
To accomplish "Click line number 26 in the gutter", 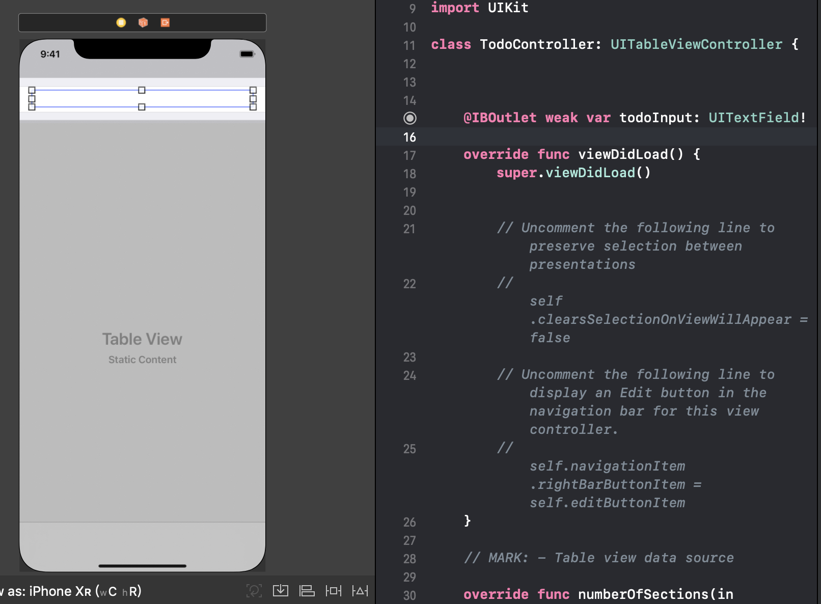I will pos(409,522).
